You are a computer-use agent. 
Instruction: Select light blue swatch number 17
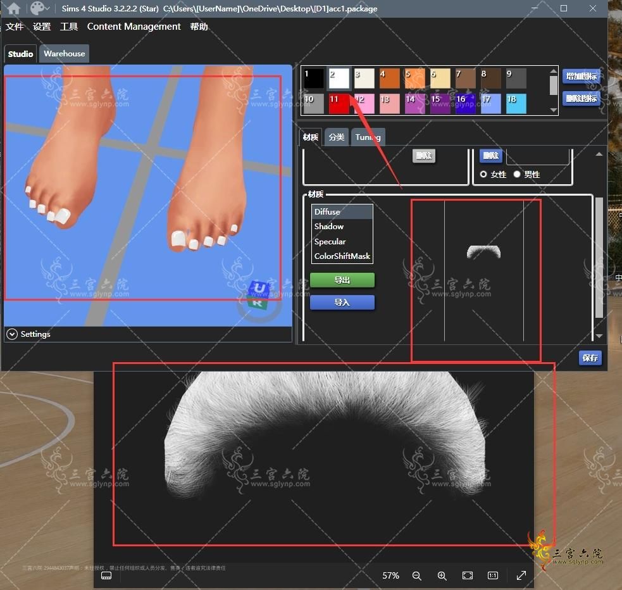point(491,104)
